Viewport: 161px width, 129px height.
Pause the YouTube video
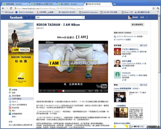click(x=41, y=91)
